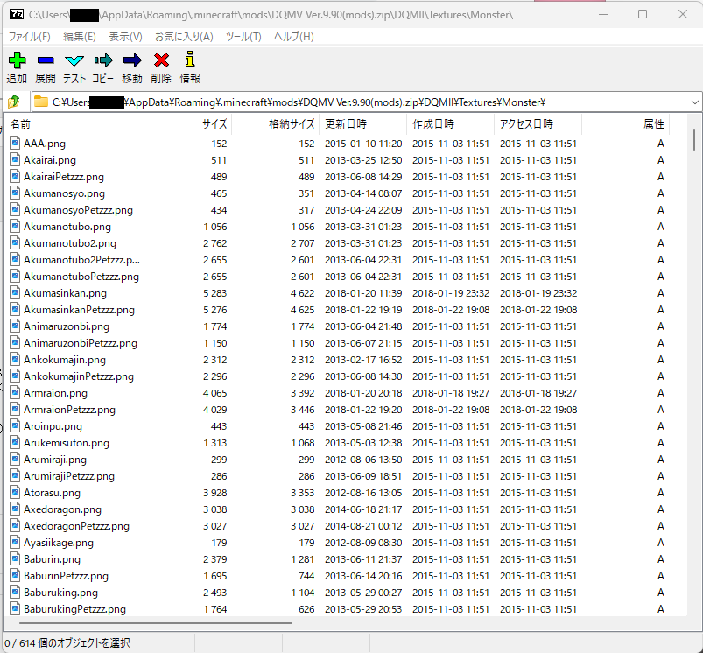Click size value 5 283 in Akumasinkan.png row
703x653 pixels.
(x=215, y=293)
